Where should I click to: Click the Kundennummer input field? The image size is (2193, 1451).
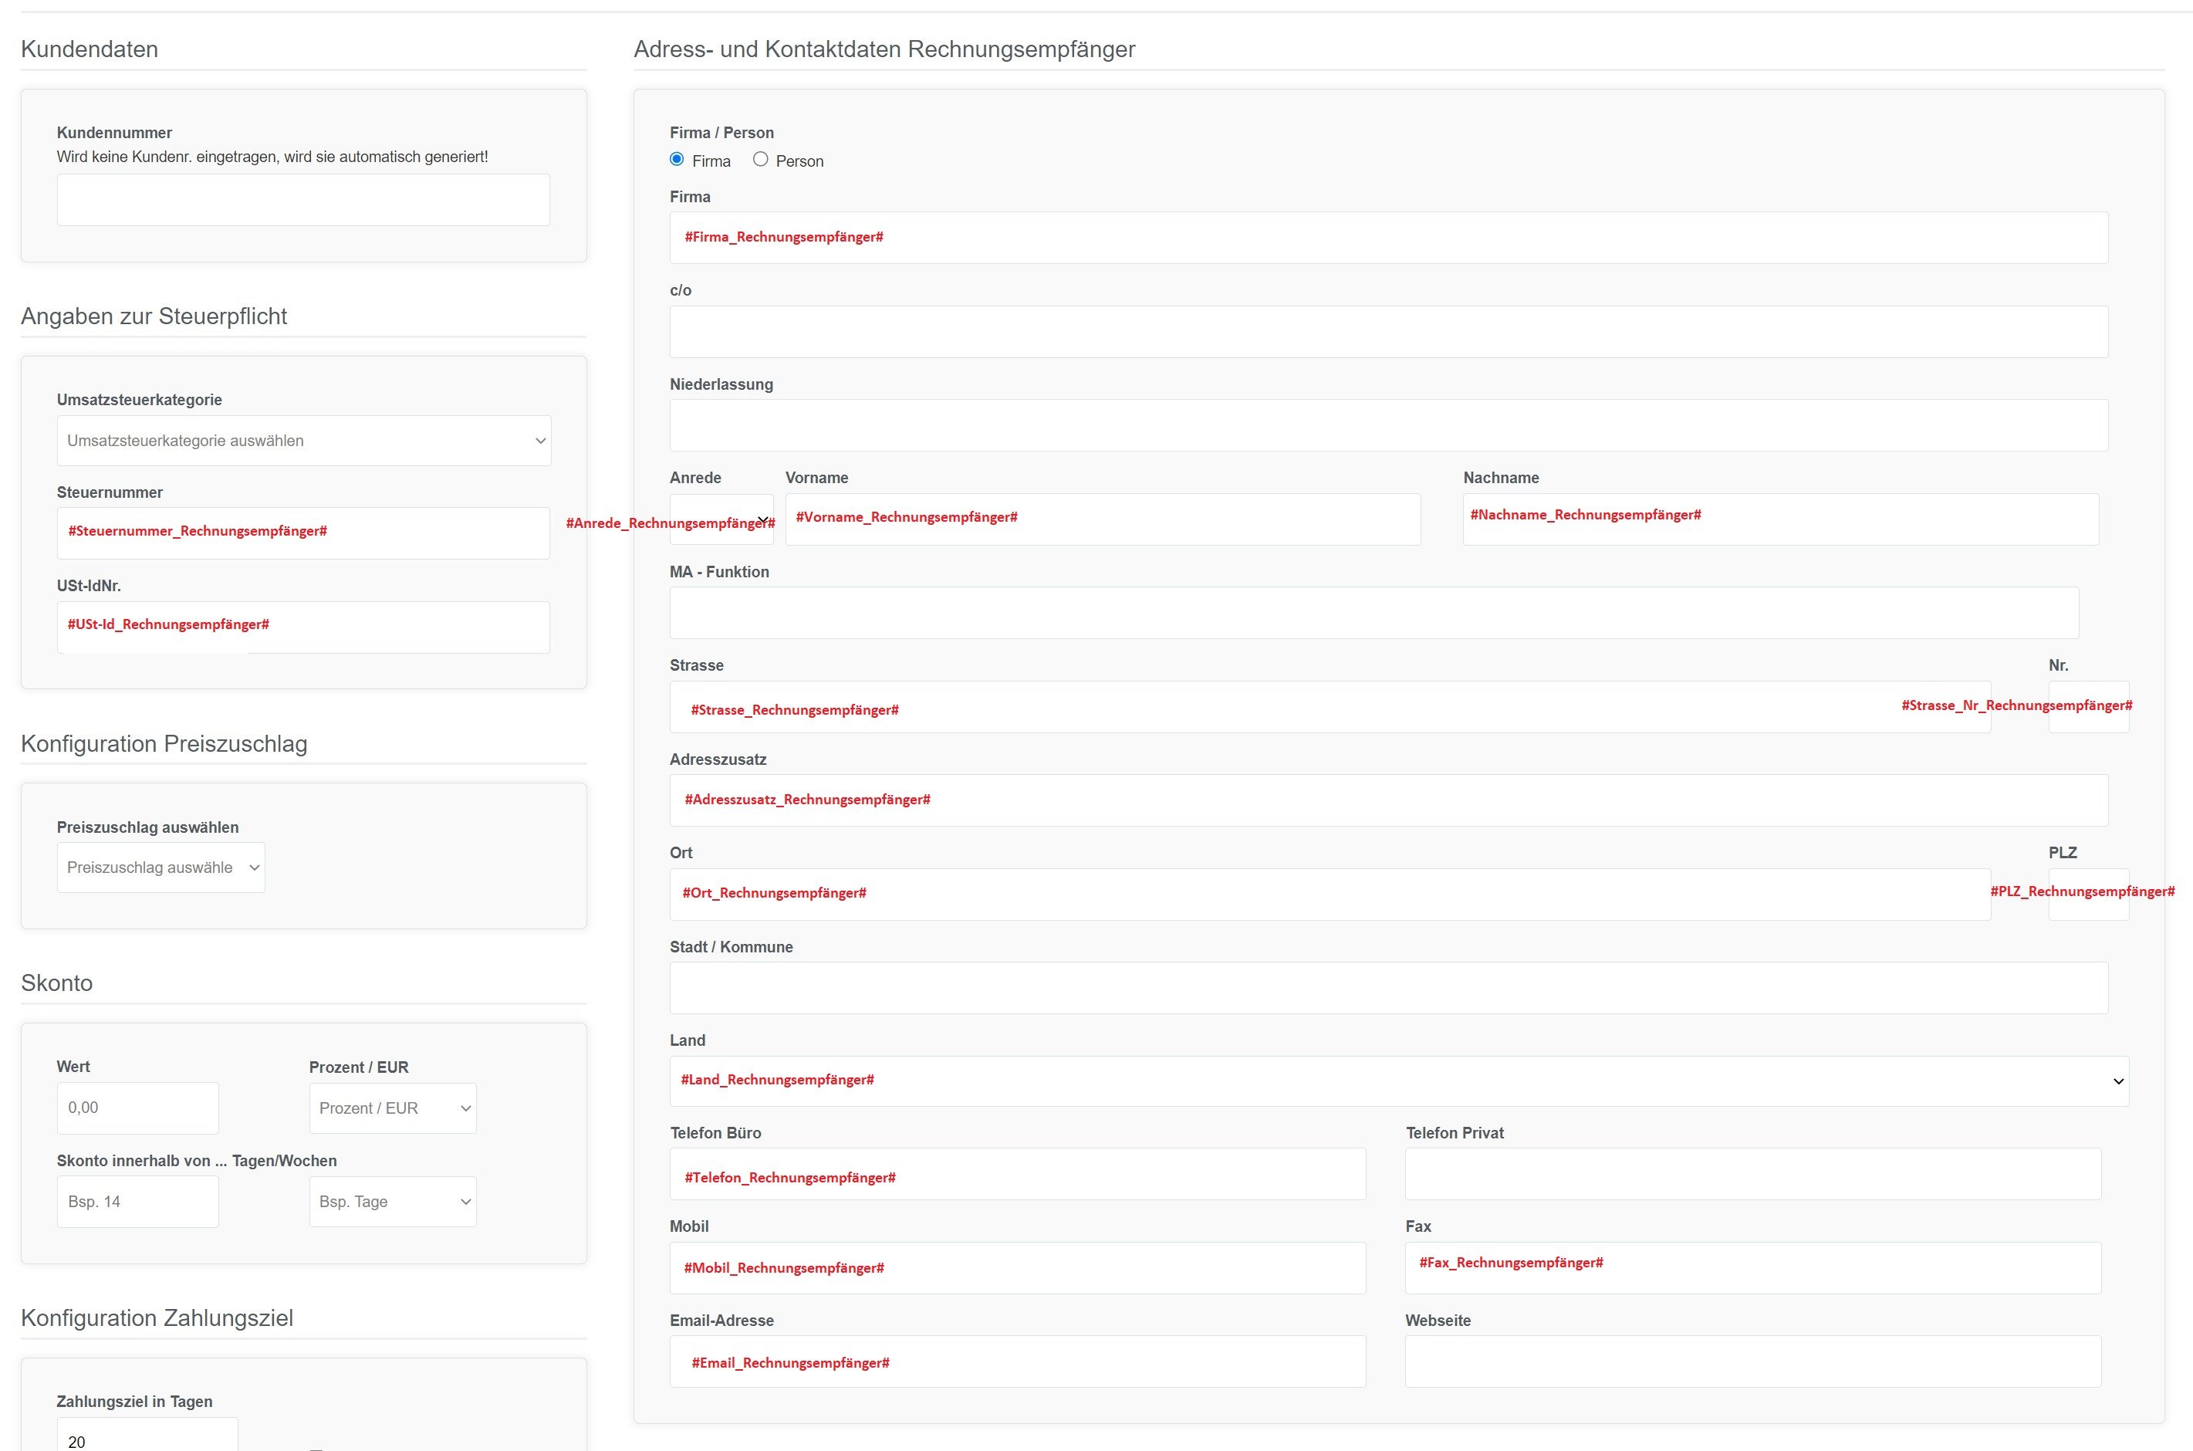coord(303,200)
